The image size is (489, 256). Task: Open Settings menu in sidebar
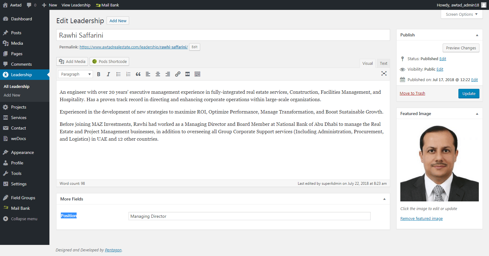click(25, 184)
